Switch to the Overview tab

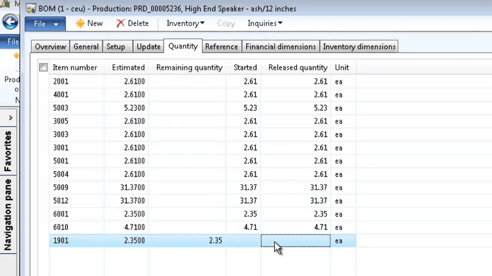point(50,46)
